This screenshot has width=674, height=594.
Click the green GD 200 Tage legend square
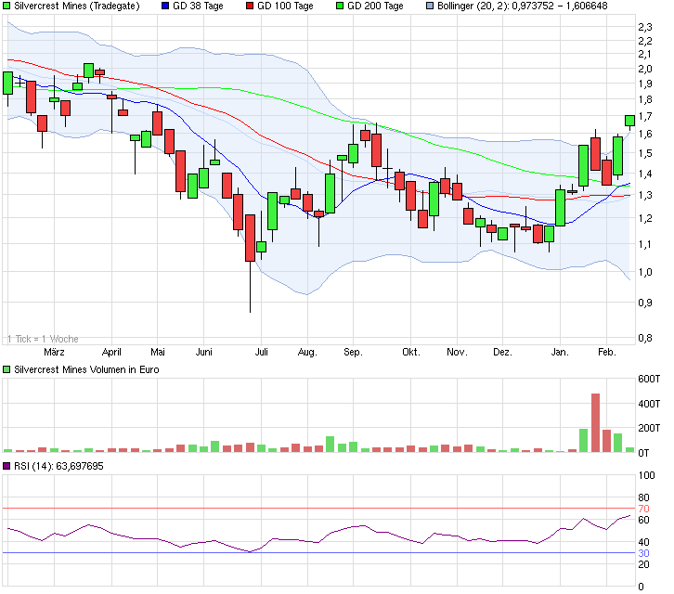point(339,6)
